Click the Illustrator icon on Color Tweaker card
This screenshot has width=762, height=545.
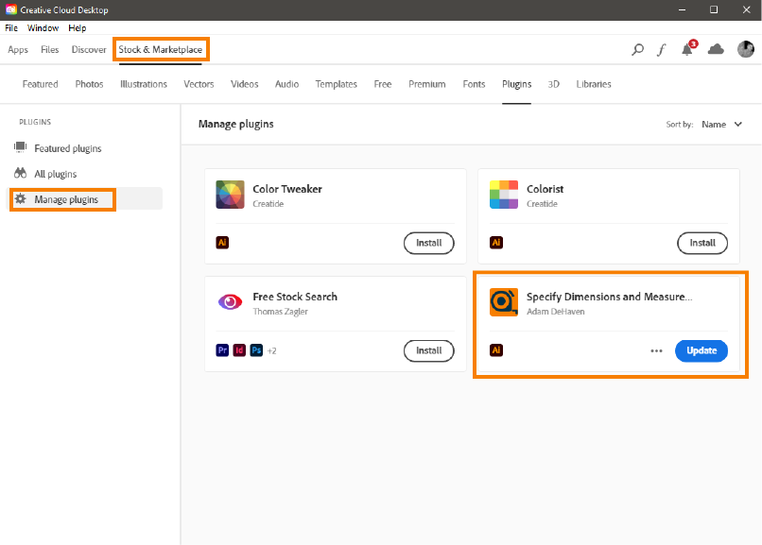[222, 242]
